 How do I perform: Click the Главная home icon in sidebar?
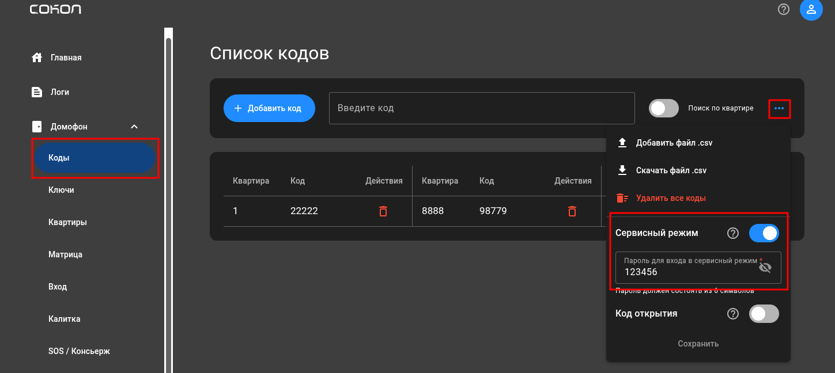tap(37, 58)
